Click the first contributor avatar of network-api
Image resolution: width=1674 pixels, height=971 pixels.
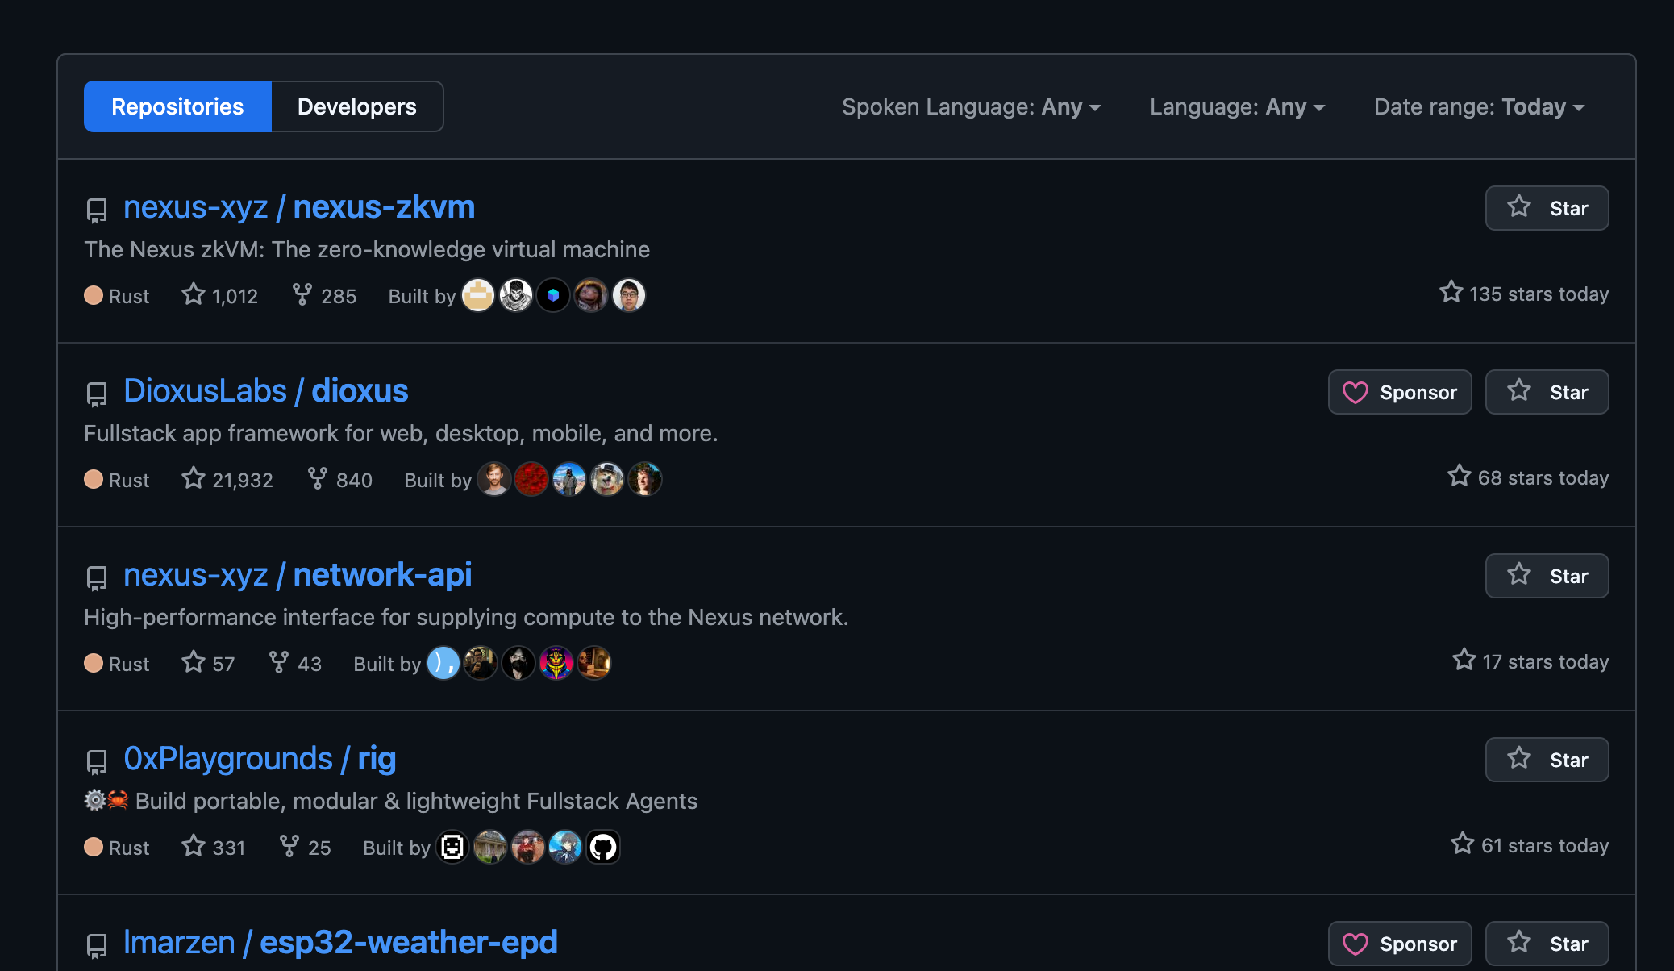[443, 664]
